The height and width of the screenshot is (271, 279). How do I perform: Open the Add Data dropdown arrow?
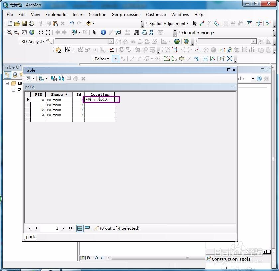coord(94,23)
